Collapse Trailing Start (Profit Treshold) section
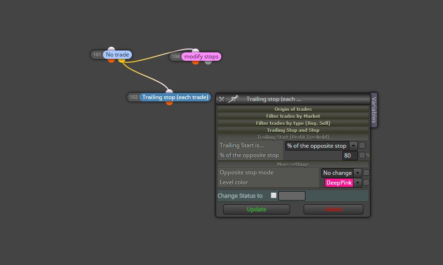The height and width of the screenshot is (265, 443). [x=293, y=137]
